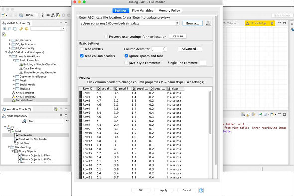Enable the read row IDs checkbox
The height and width of the screenshot is (196, 294).
pyautogui.click(x=82, y=49)
